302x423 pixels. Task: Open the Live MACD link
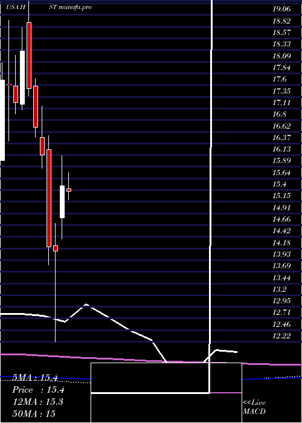254,407
